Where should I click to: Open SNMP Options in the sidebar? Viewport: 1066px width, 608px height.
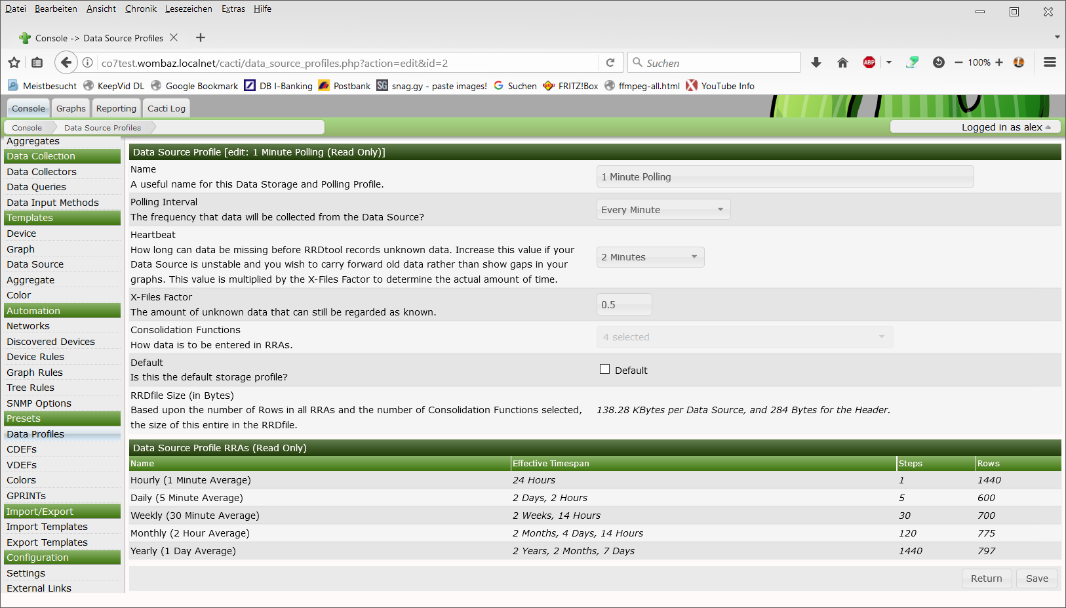tap(39, 403)
